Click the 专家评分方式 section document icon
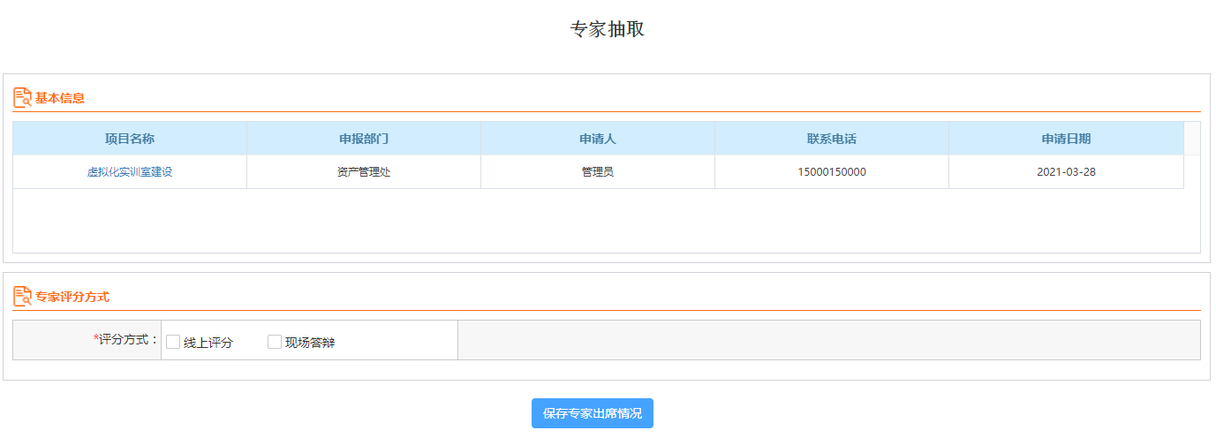 coord(22,297)
